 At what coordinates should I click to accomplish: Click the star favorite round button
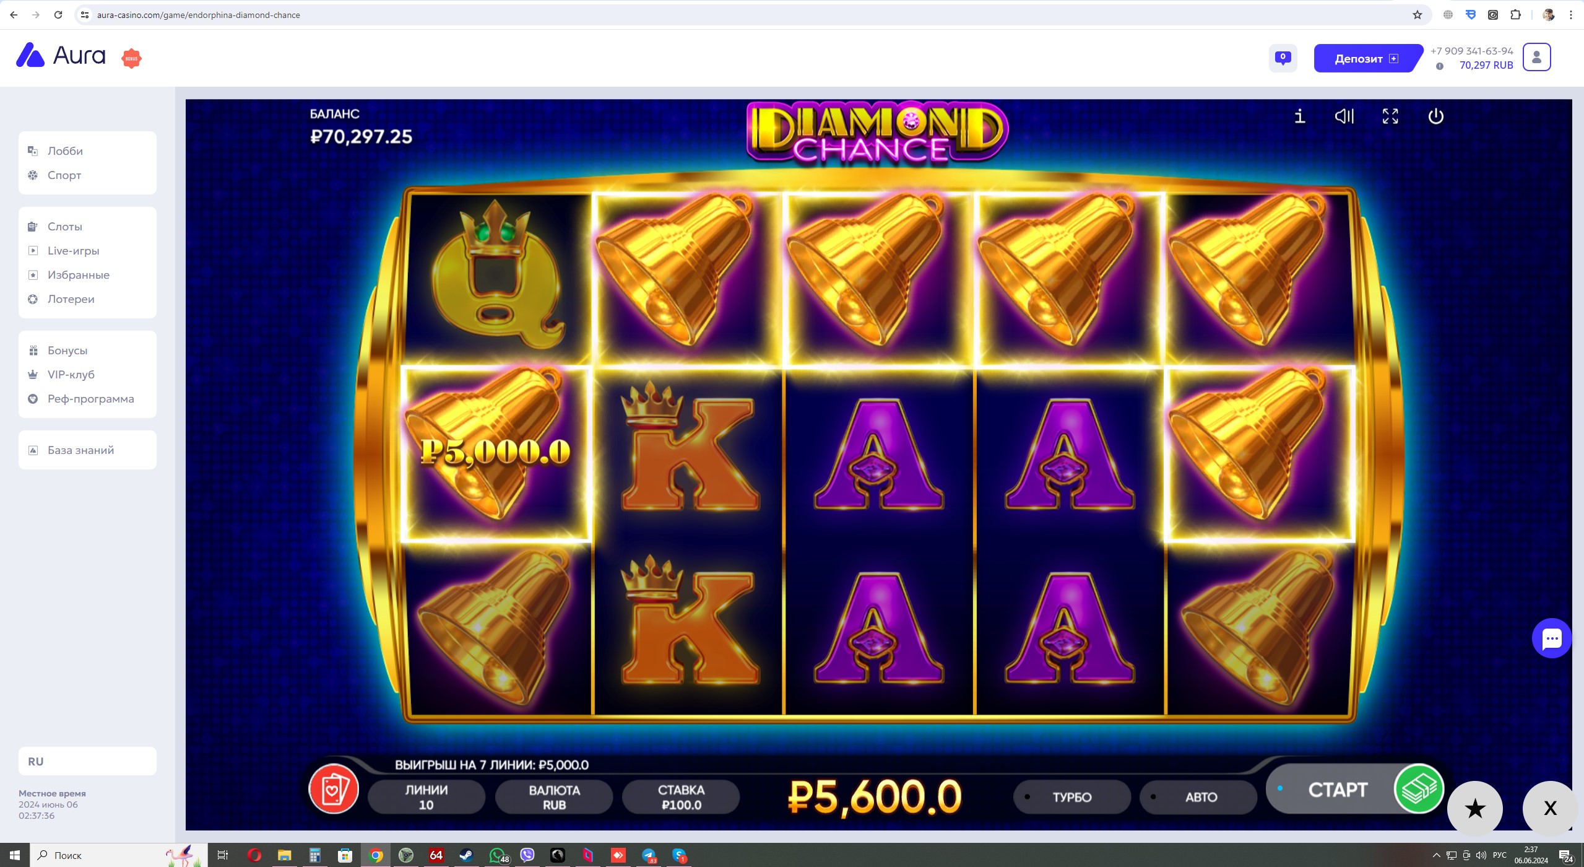click(1475, 808)
